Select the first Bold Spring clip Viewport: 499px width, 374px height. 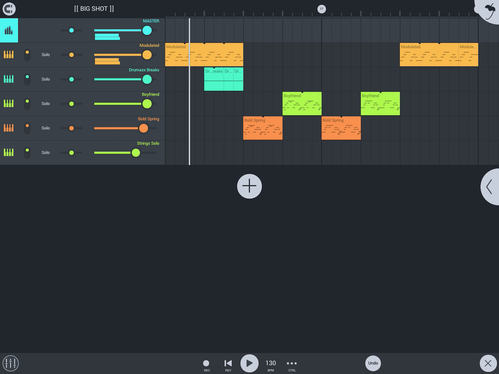(263, 128)
